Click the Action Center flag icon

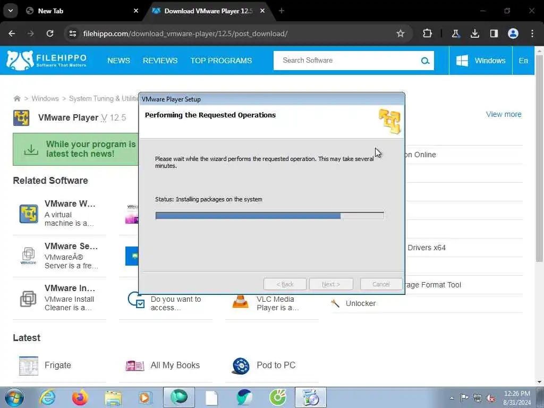click(x=464, y=398)
